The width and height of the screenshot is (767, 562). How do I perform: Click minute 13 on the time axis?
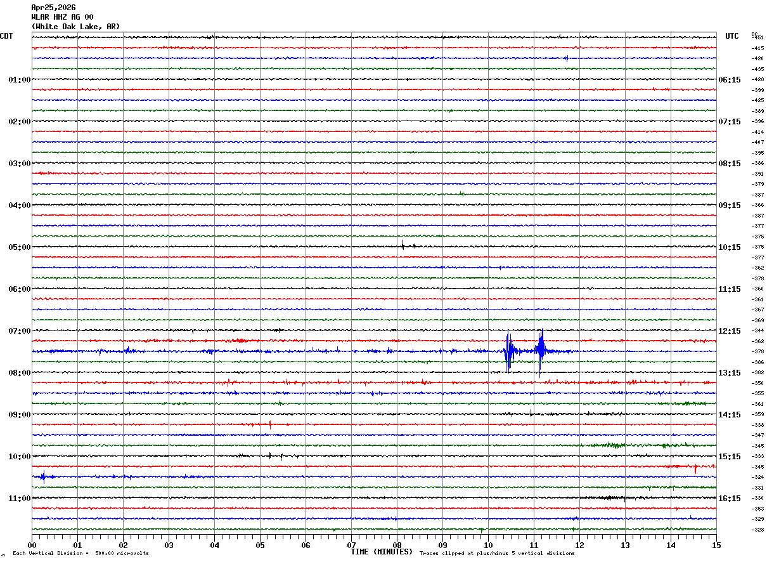pos(625,545)
